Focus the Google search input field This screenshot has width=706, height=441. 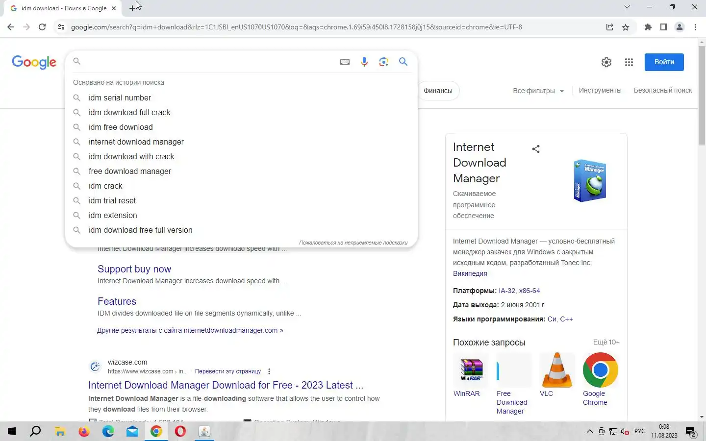(x=208, y=61)
